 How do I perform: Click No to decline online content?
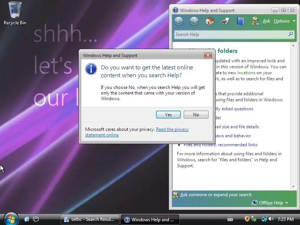196,115
